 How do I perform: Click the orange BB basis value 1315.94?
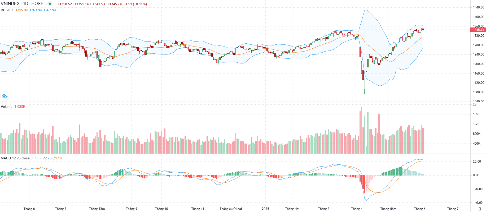click(x=21, y=10)
